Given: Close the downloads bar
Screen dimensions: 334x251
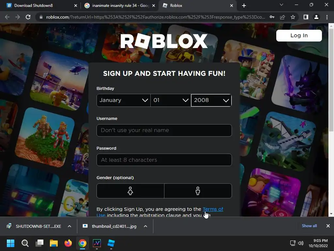Looking at the screenshot, I should [x=328, y=226].
